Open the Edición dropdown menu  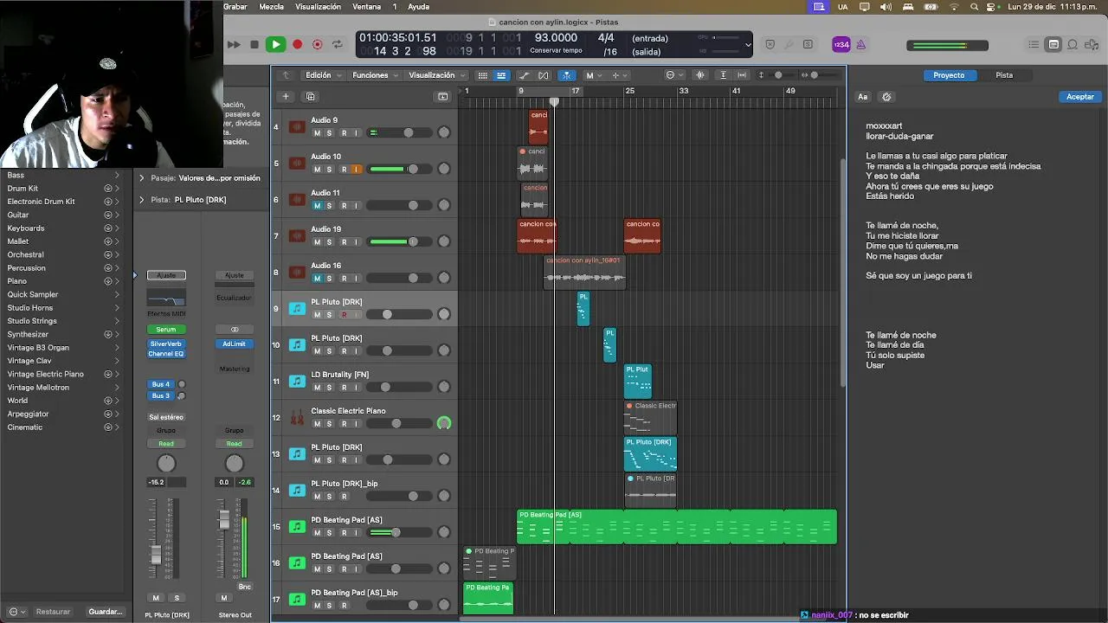click(322, 75)
